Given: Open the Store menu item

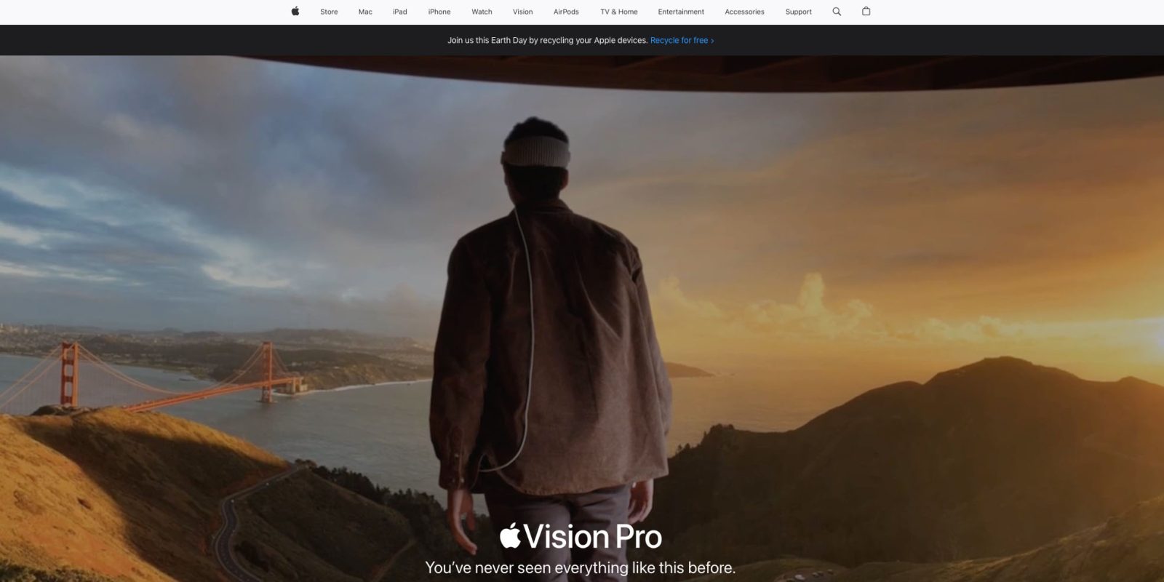Looking at the screenshot, I should [329, 12].
